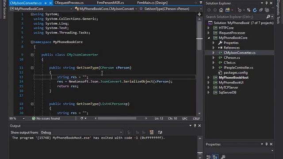Select Solution 'MyPhoneBook' root node
The image size is (283, 159).
(244, 23)
